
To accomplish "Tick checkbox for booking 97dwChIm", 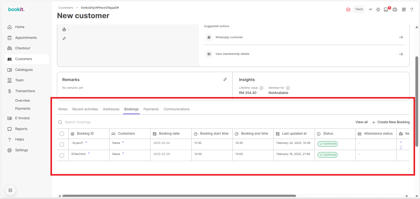I will point(62,156).
